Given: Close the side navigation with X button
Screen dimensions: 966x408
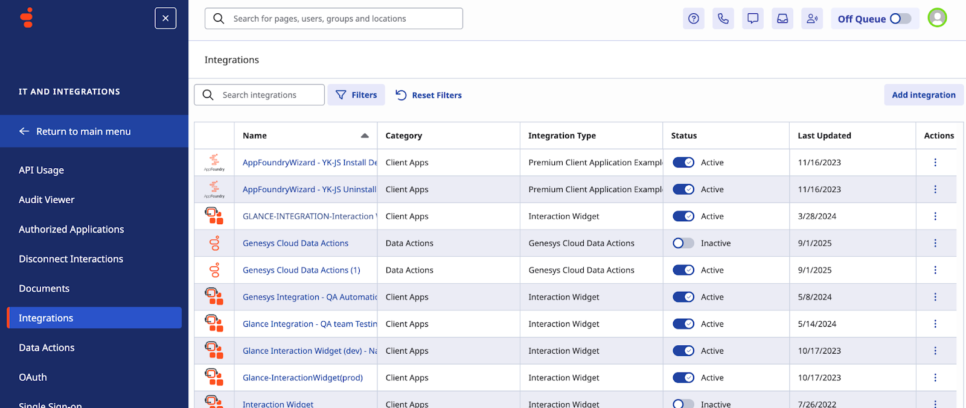Looking at the screenshot, I should click(x=165, y=18).
